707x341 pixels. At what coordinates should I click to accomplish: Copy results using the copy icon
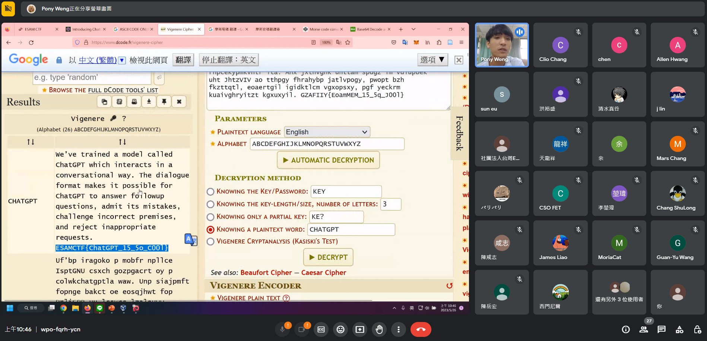click(105, 102)
